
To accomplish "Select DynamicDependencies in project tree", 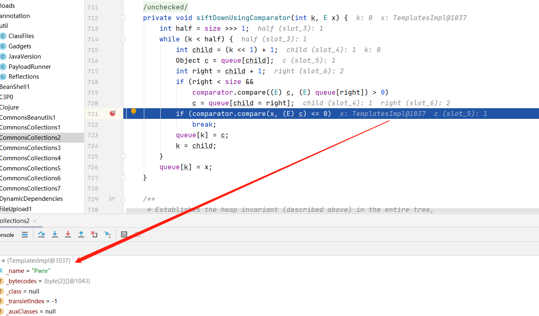I will pyautogui.click(x=31, y=199).
